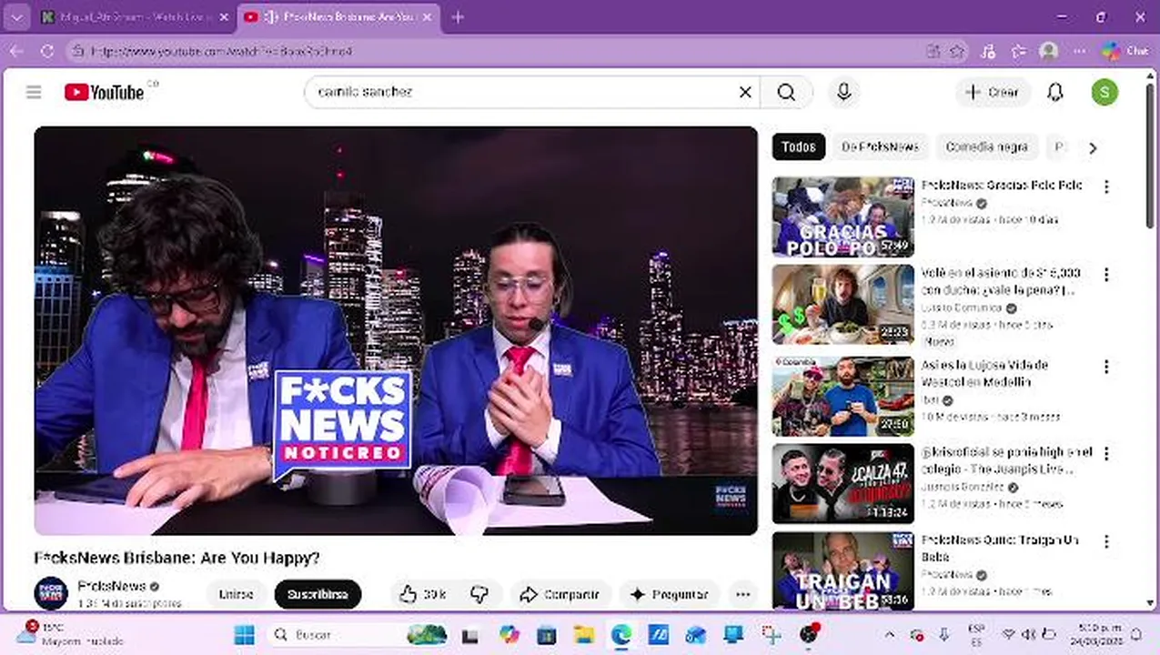Open Lujosa Vida de Westcol thumbnail
Screen dimensions: 1160x655
point(843,397)
